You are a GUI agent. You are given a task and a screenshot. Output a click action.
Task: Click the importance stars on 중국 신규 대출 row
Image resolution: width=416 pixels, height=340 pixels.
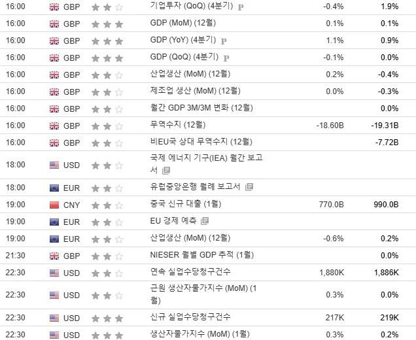107,205
